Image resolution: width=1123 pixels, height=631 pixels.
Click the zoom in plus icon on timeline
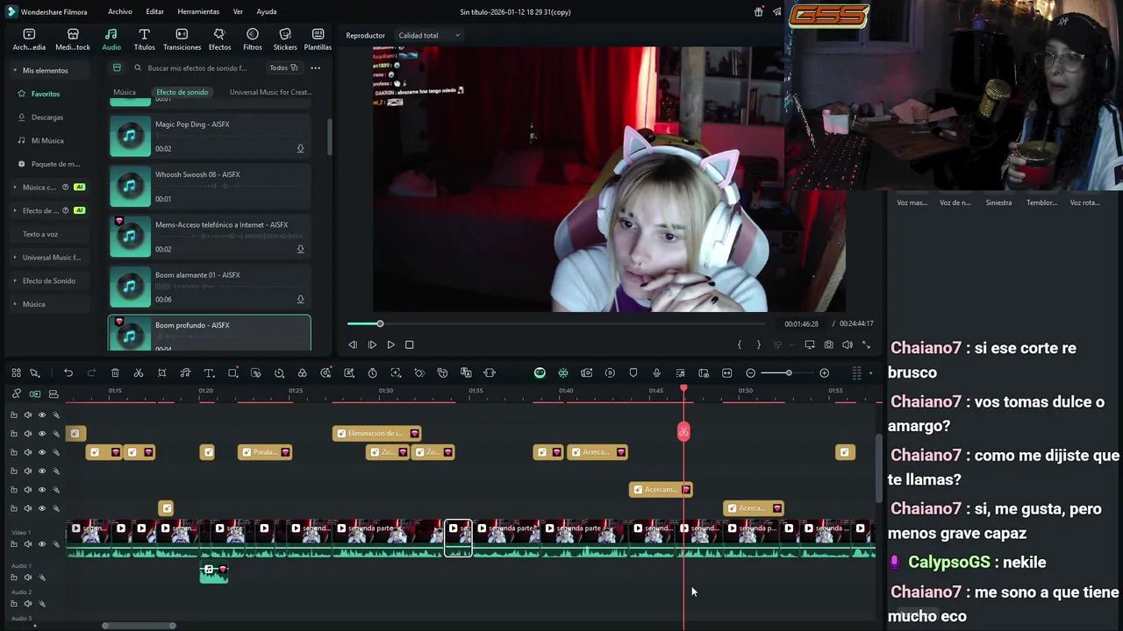pos(824,373)
